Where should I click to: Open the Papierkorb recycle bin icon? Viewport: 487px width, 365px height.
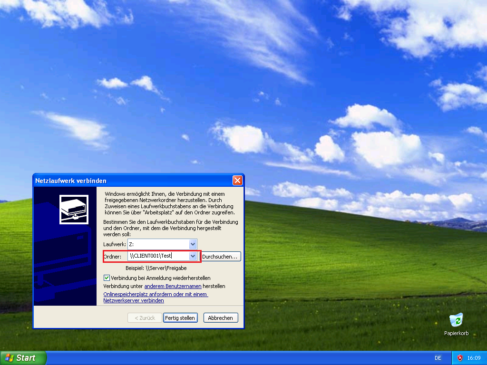(x=456, y=324)
